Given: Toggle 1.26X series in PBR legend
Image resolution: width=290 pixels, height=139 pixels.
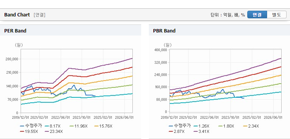Looking at the screenshot, I should (x=201, y=126).
